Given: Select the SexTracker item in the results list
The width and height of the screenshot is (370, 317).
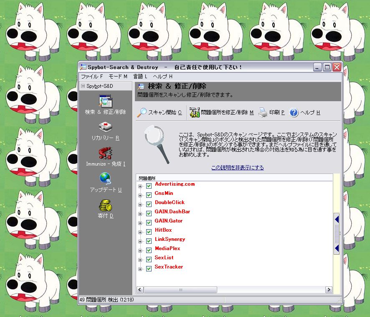Looking at the screenshot, I should pyautogui.click(x=169, y=267).
